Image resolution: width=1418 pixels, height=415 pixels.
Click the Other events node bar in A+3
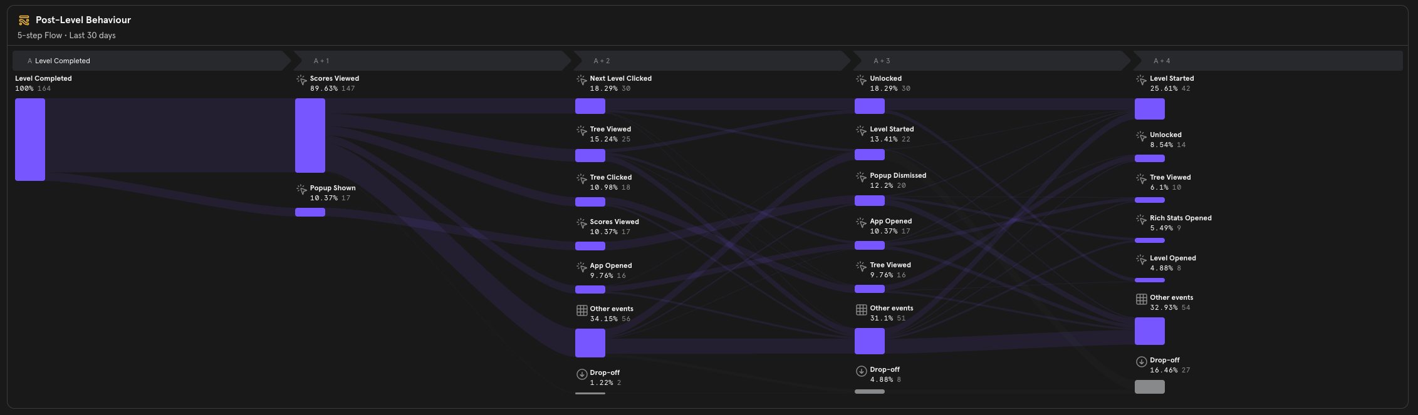[x=870, y=341]
